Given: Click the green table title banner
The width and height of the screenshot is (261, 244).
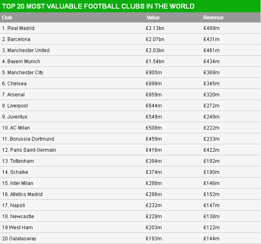Looking at the screenshot, I should [x=130, y=6].
